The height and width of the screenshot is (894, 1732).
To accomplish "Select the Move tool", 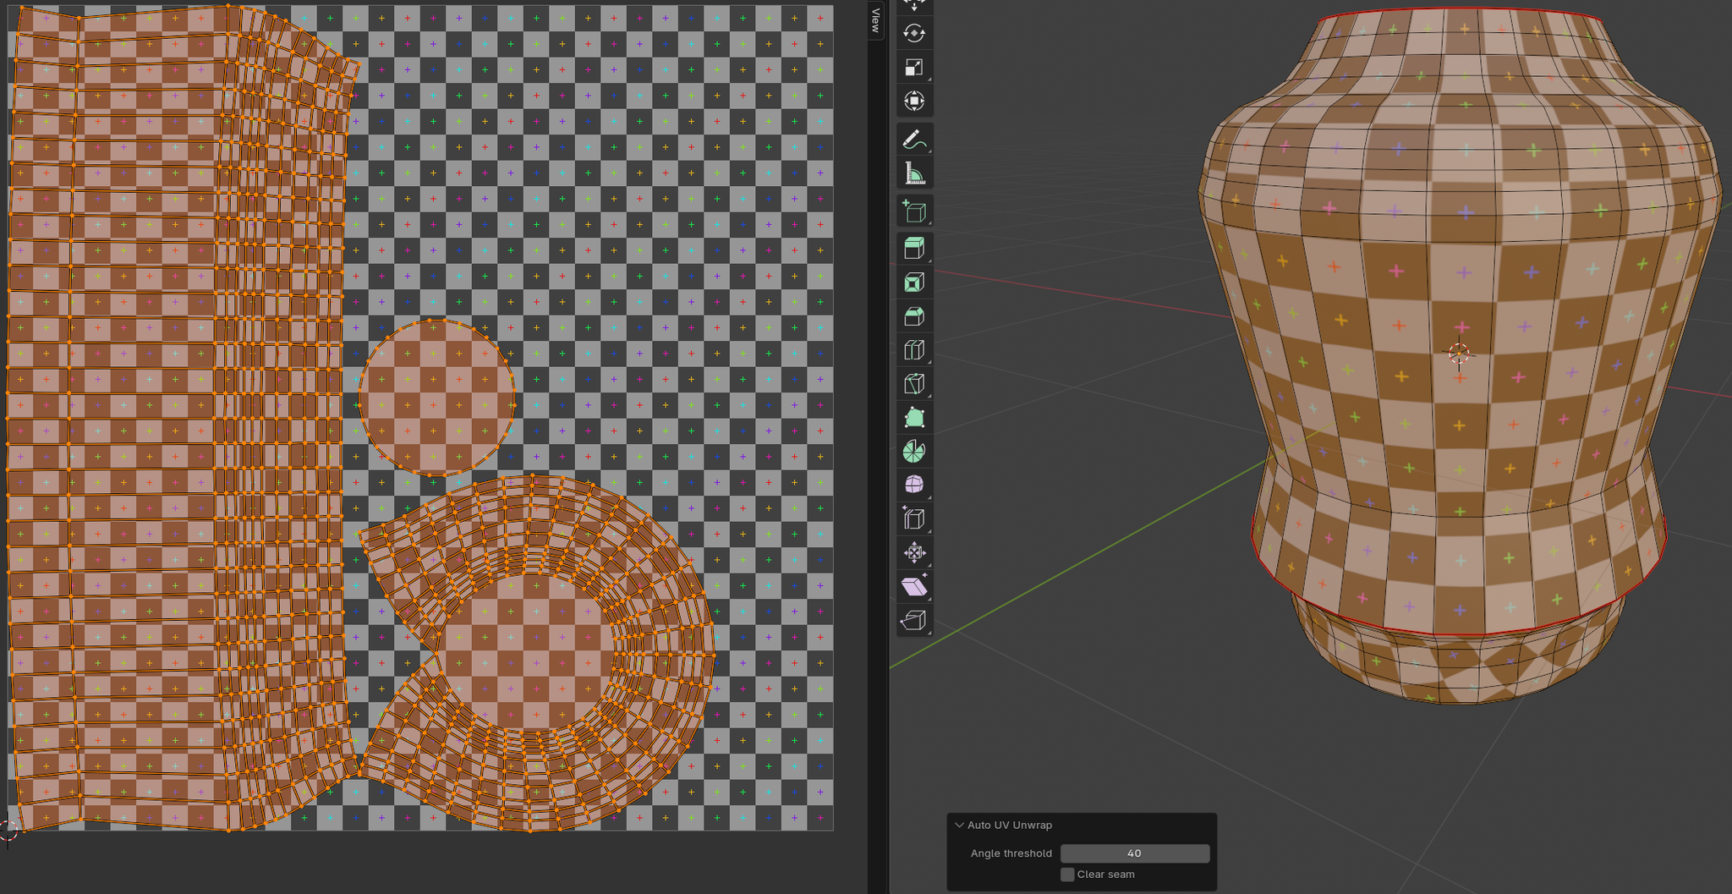I will (913, 7).
